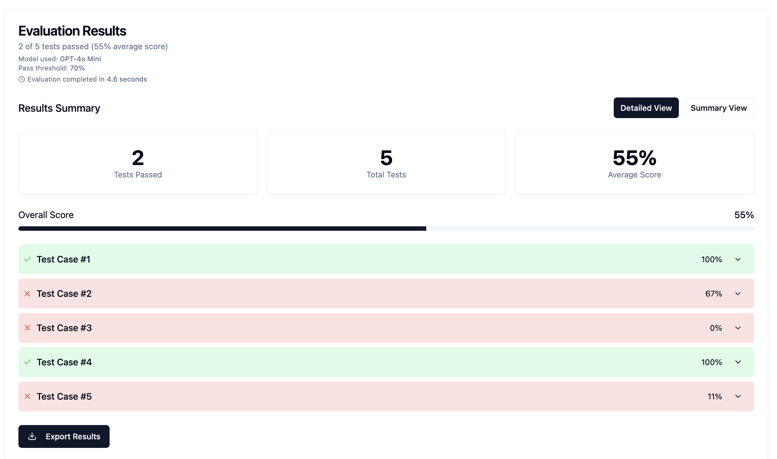Click the Overall Score progress bar
The width and height of the screenshot is (777, 459).
[386, 229]
